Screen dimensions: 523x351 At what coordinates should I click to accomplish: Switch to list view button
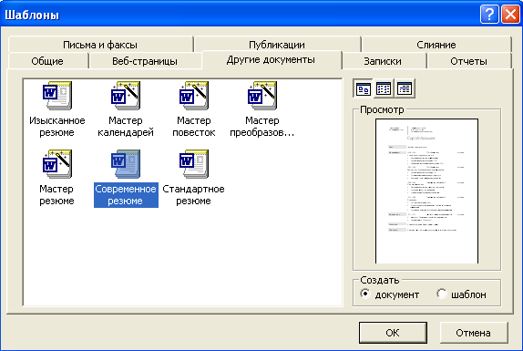pos(384,88)
